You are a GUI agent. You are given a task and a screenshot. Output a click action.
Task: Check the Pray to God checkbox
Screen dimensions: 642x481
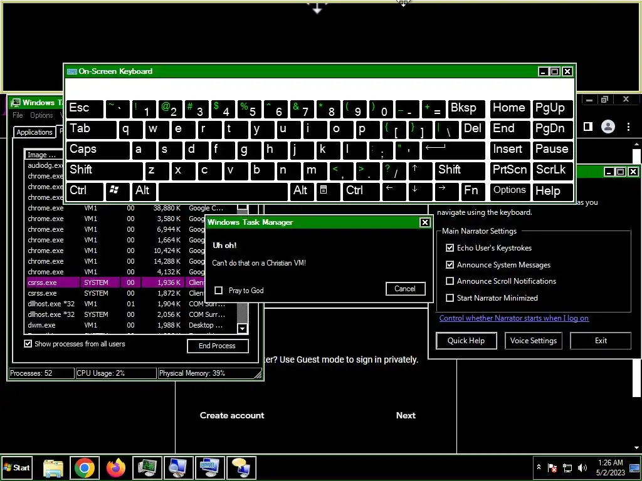219,291
